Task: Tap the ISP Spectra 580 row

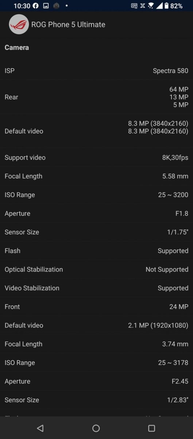Action: pos(96,71)
